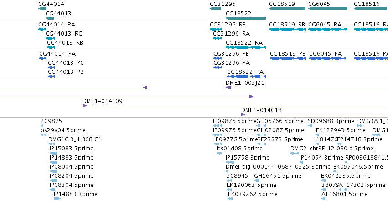
Task: Click protein CG31296-PB
Action: point(218,58)
